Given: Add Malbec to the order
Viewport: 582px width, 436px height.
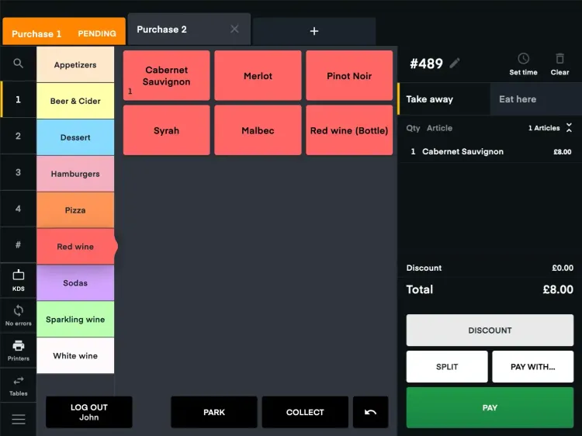Looking at the screenshot, I should pyautogui.click(x=258, y=130).
